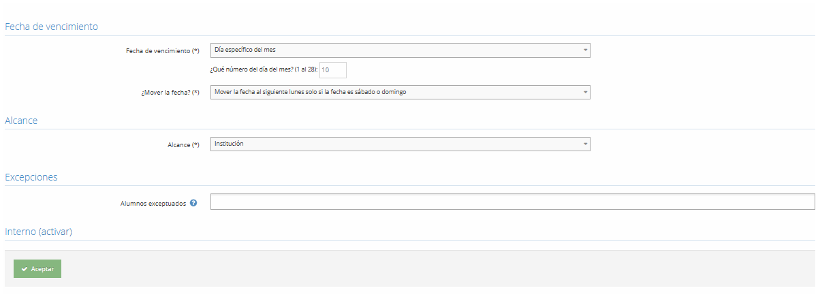This screenshot has height=297, width=818.
Task: Click the 'Fecha de vencimiento' section heading
Action: [52, 27]
